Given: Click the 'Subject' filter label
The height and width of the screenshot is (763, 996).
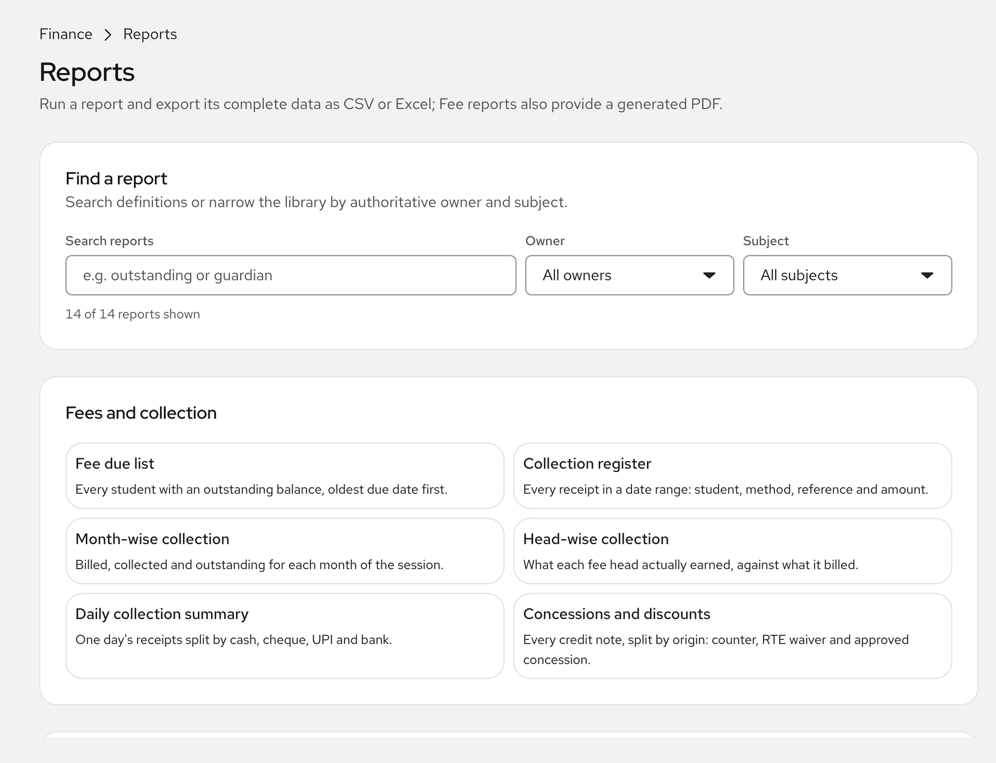Looking at the screenshot, I should click(766, 241).
